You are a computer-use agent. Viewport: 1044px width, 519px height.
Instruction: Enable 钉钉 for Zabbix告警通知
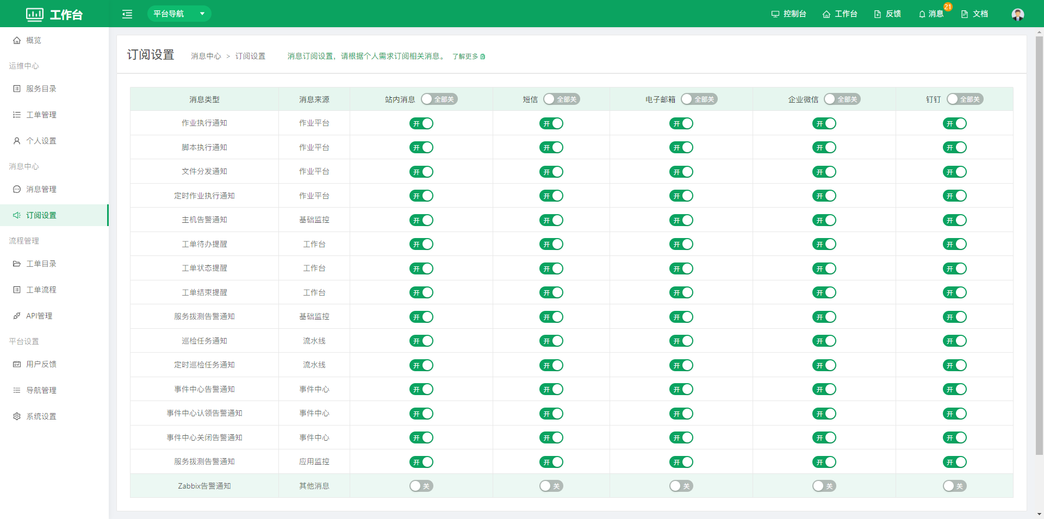(x=955, y=486)
